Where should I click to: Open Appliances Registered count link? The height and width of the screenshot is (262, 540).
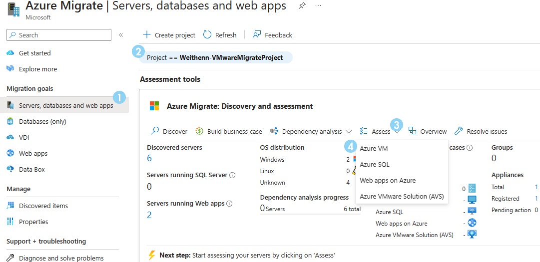[536, 199]
